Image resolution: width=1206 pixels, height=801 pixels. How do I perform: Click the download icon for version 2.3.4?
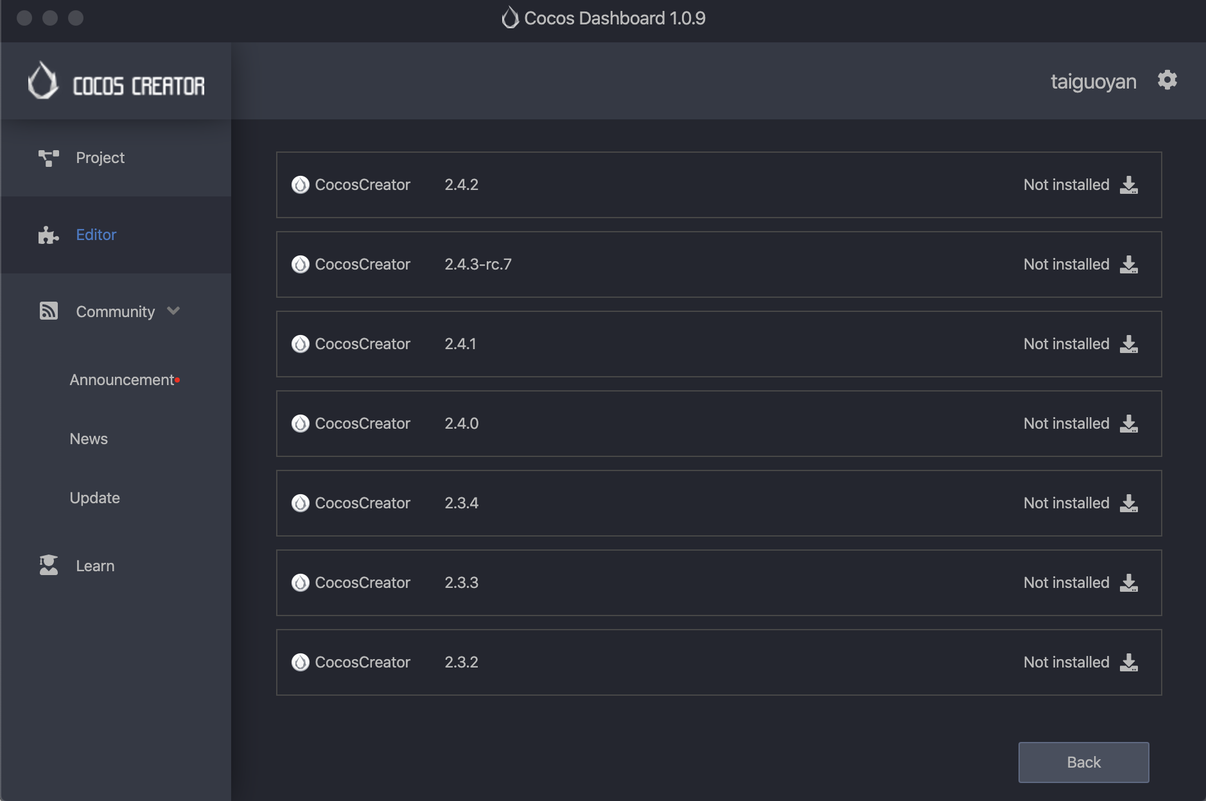[x=1128, y=503]
